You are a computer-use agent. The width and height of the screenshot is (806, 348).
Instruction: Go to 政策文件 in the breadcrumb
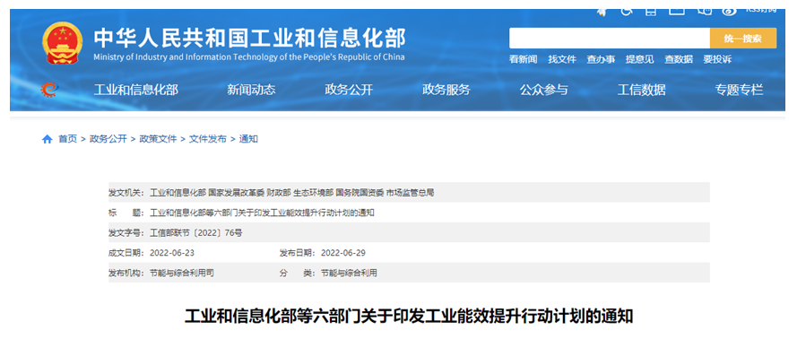[158, 139]
